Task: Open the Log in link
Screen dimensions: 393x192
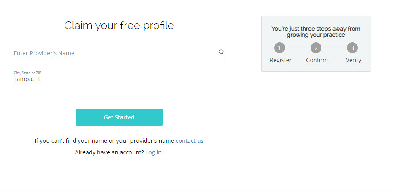Action: 154,152
